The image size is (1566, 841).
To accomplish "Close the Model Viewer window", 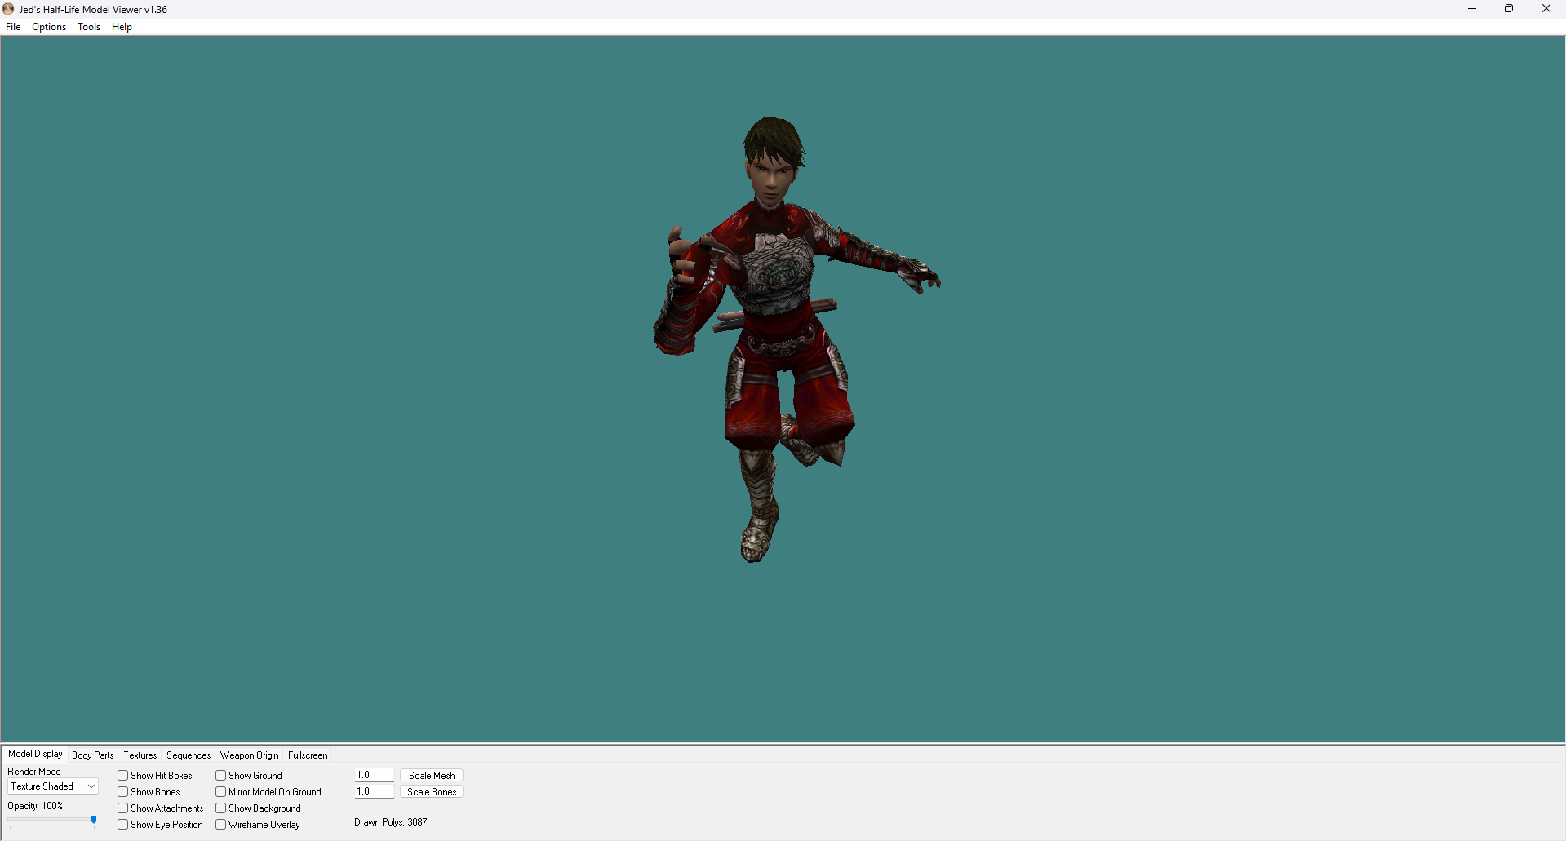I will [1546, 9].
